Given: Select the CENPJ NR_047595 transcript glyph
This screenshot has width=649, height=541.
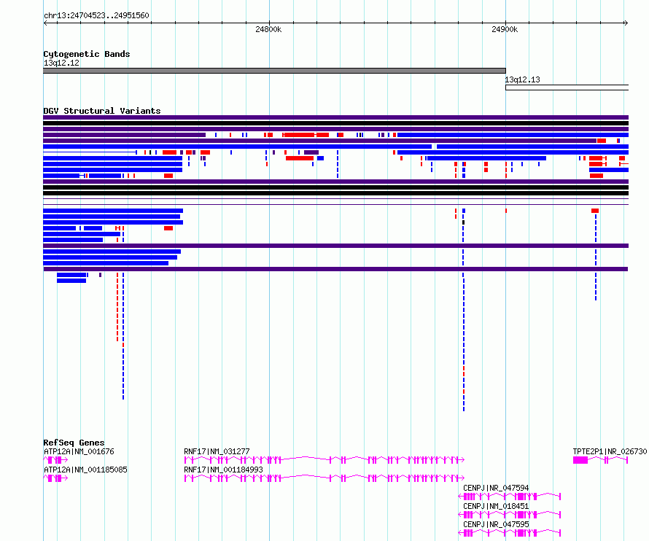Looking at the screenshot, I should 510,533.
